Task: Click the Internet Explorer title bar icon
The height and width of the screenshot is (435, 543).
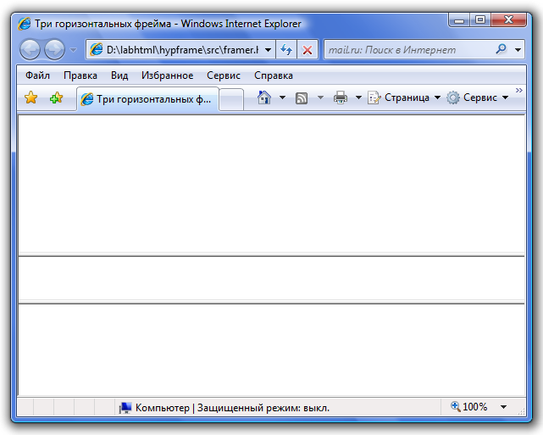Action: [x=25, y=24]
